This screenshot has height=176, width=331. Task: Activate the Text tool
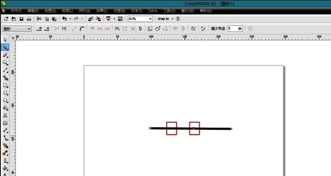(5, 116)
